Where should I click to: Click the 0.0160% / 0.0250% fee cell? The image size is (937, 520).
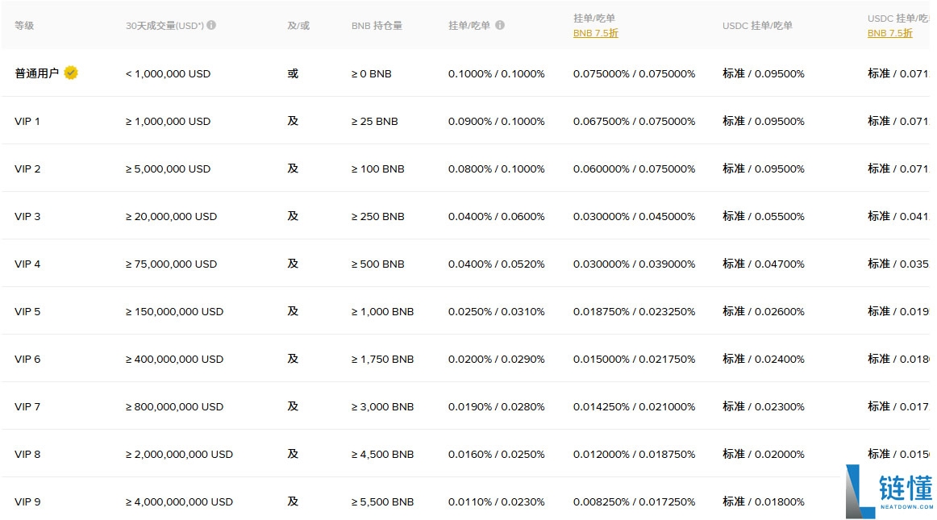click(497, 454)
